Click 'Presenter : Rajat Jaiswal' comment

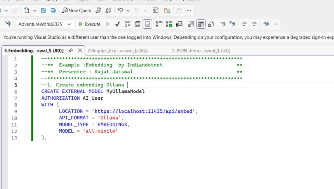(96, 72)
